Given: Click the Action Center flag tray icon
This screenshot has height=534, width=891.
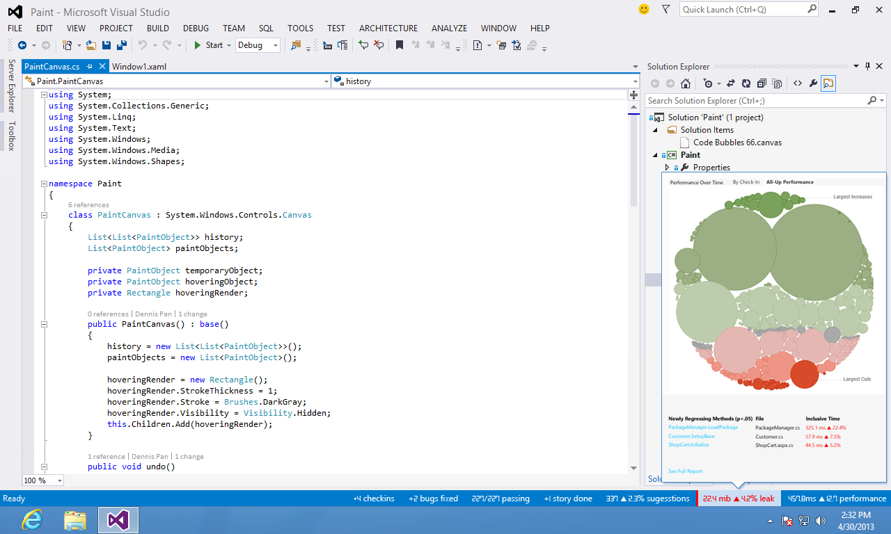Looking at the screenshot, I should coord(788,520).
